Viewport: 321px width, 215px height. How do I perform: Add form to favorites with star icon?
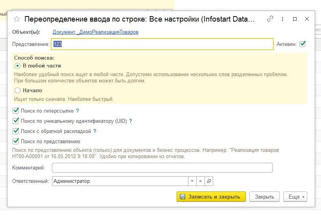pos(17,19)
